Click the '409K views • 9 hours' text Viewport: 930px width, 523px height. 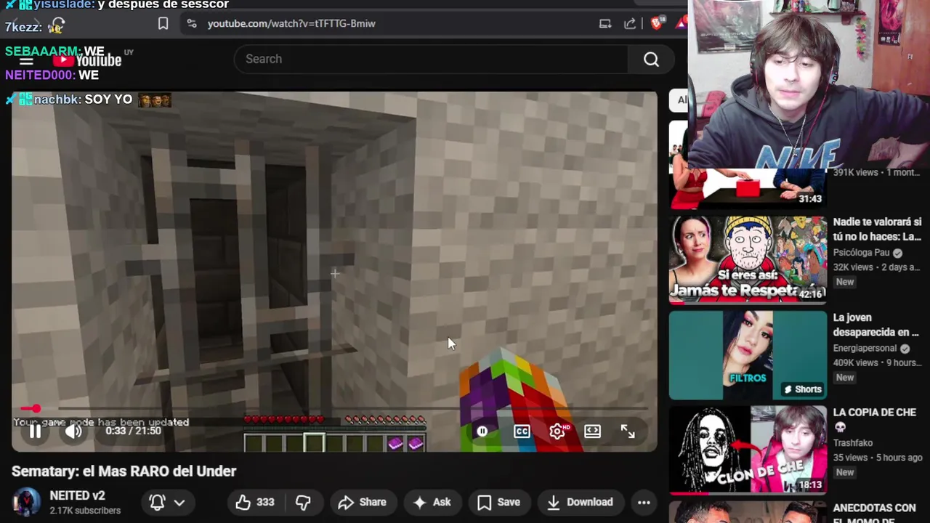(877, 362)
